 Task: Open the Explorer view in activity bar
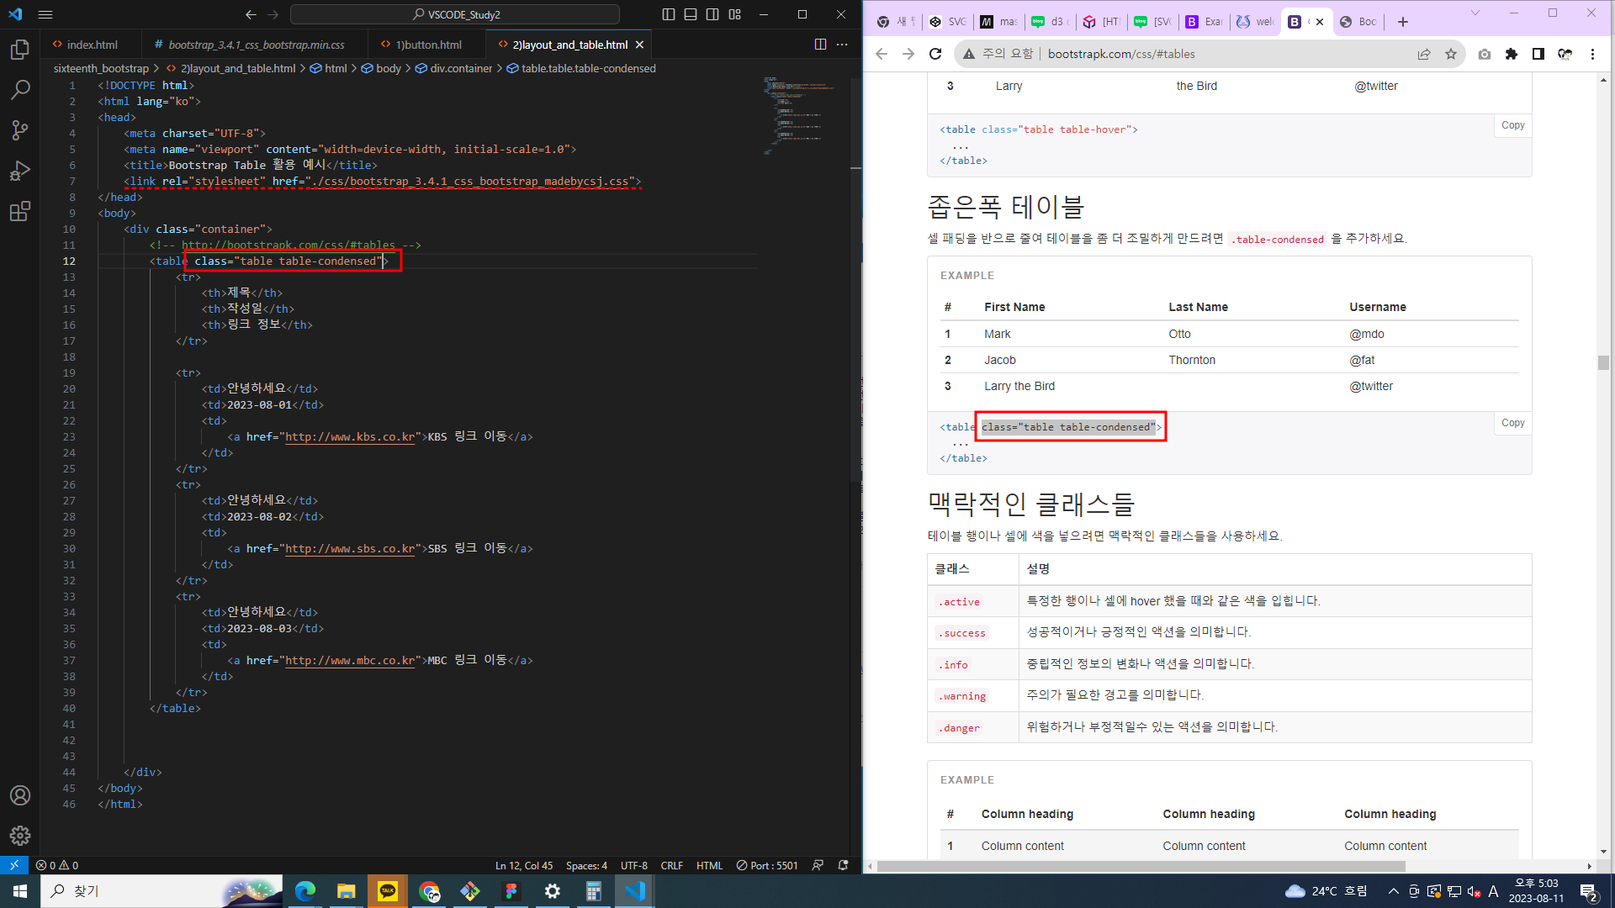click(20, 50)
